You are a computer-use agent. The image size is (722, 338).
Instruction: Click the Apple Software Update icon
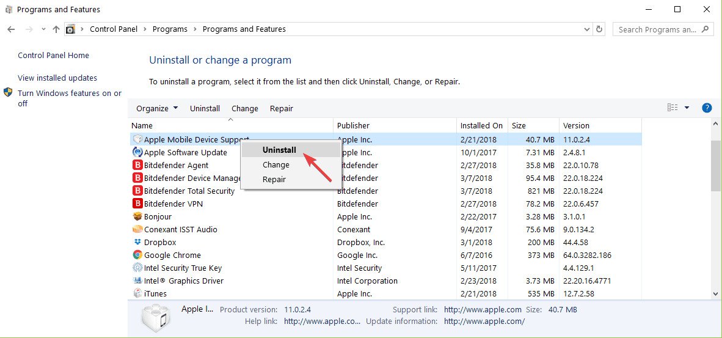[137, 152]
